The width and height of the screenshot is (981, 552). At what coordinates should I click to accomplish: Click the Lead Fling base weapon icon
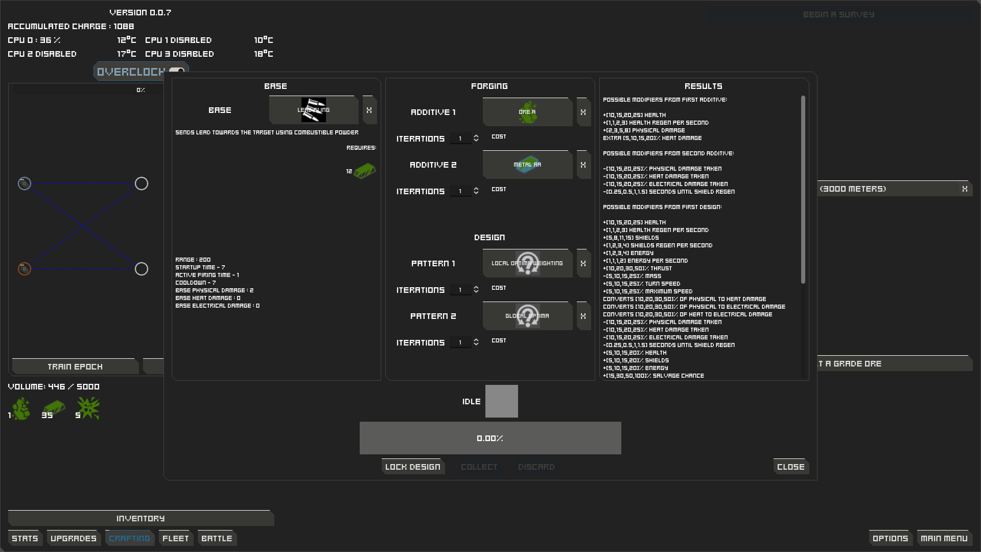[x=313, y=110]
